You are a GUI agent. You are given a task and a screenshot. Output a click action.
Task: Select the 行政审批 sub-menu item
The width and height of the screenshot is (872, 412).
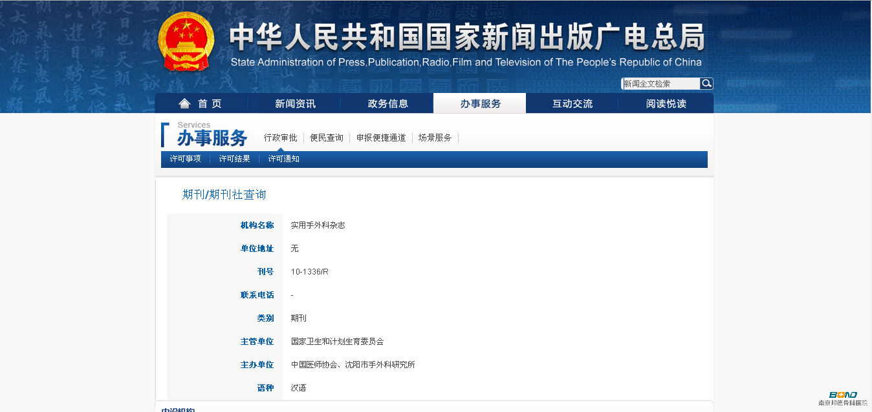tap(281, 138)
